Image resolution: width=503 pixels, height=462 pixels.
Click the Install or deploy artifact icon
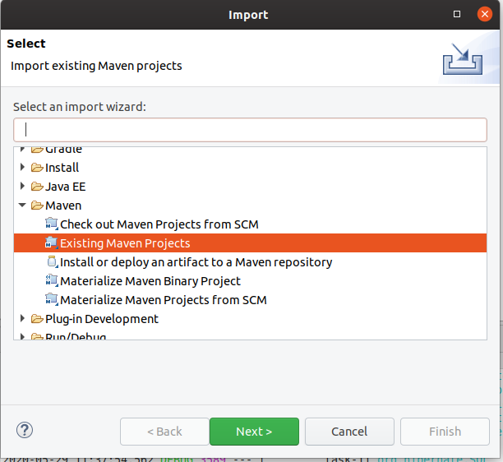[52, 262]
